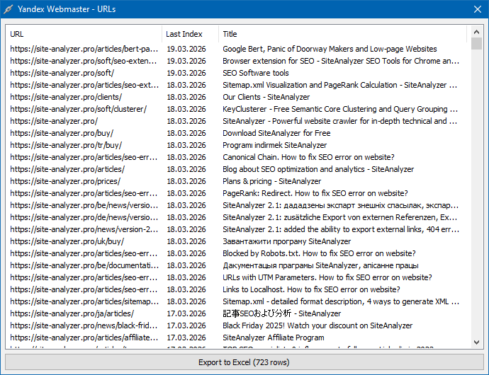489x375 pixels.
Task: Click URL https://site-analyzer.pro/prices/
Action: click(65, 181)
